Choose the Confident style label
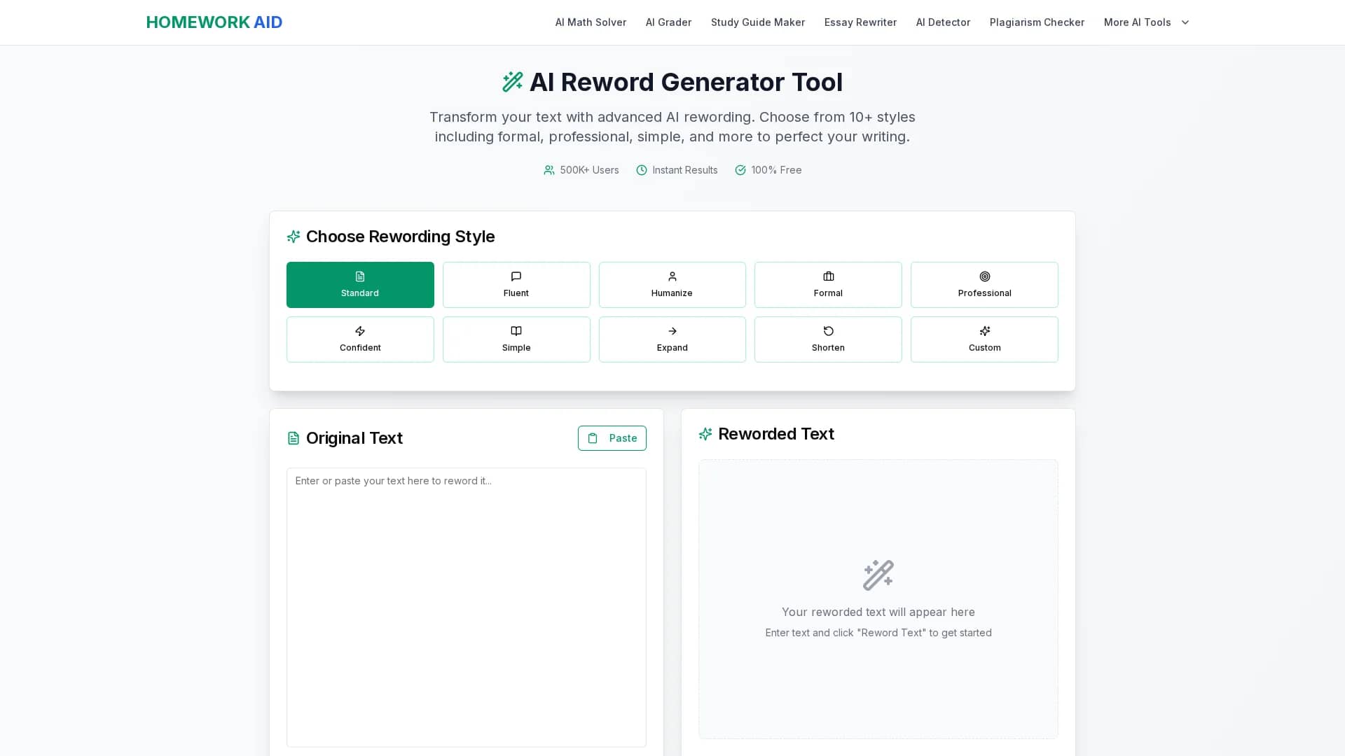 tap(360, 348)
